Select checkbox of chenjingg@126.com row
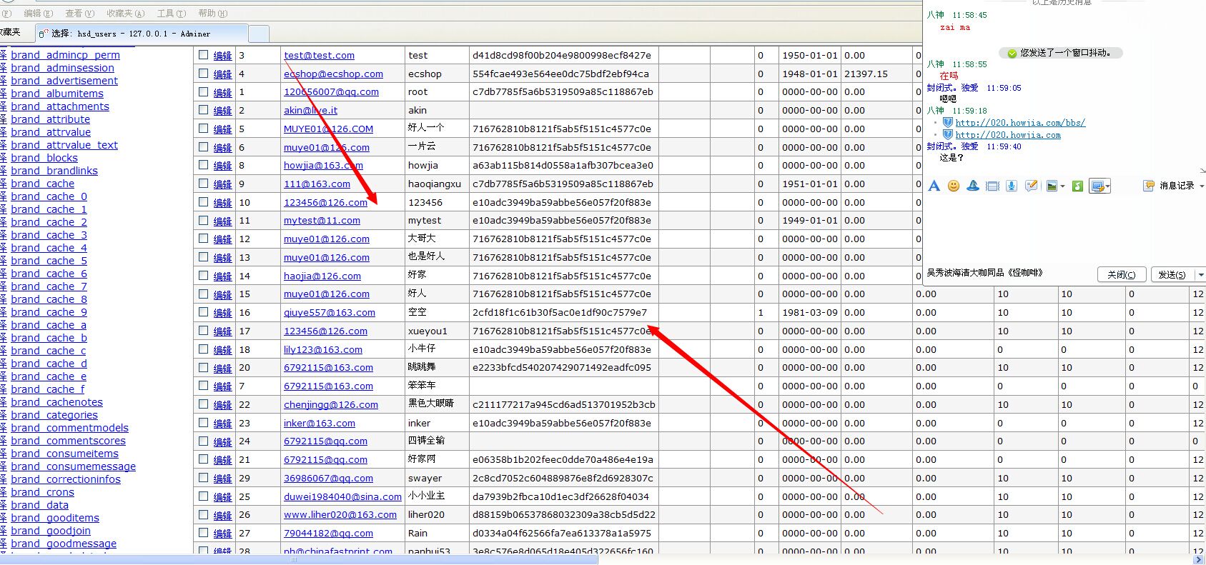The image size is (1206, 565). click(x=204, y=404)
